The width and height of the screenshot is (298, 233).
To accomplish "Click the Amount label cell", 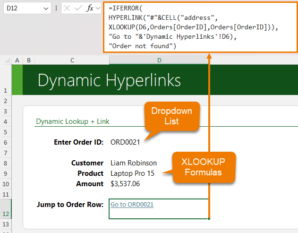I will point(90,184).
